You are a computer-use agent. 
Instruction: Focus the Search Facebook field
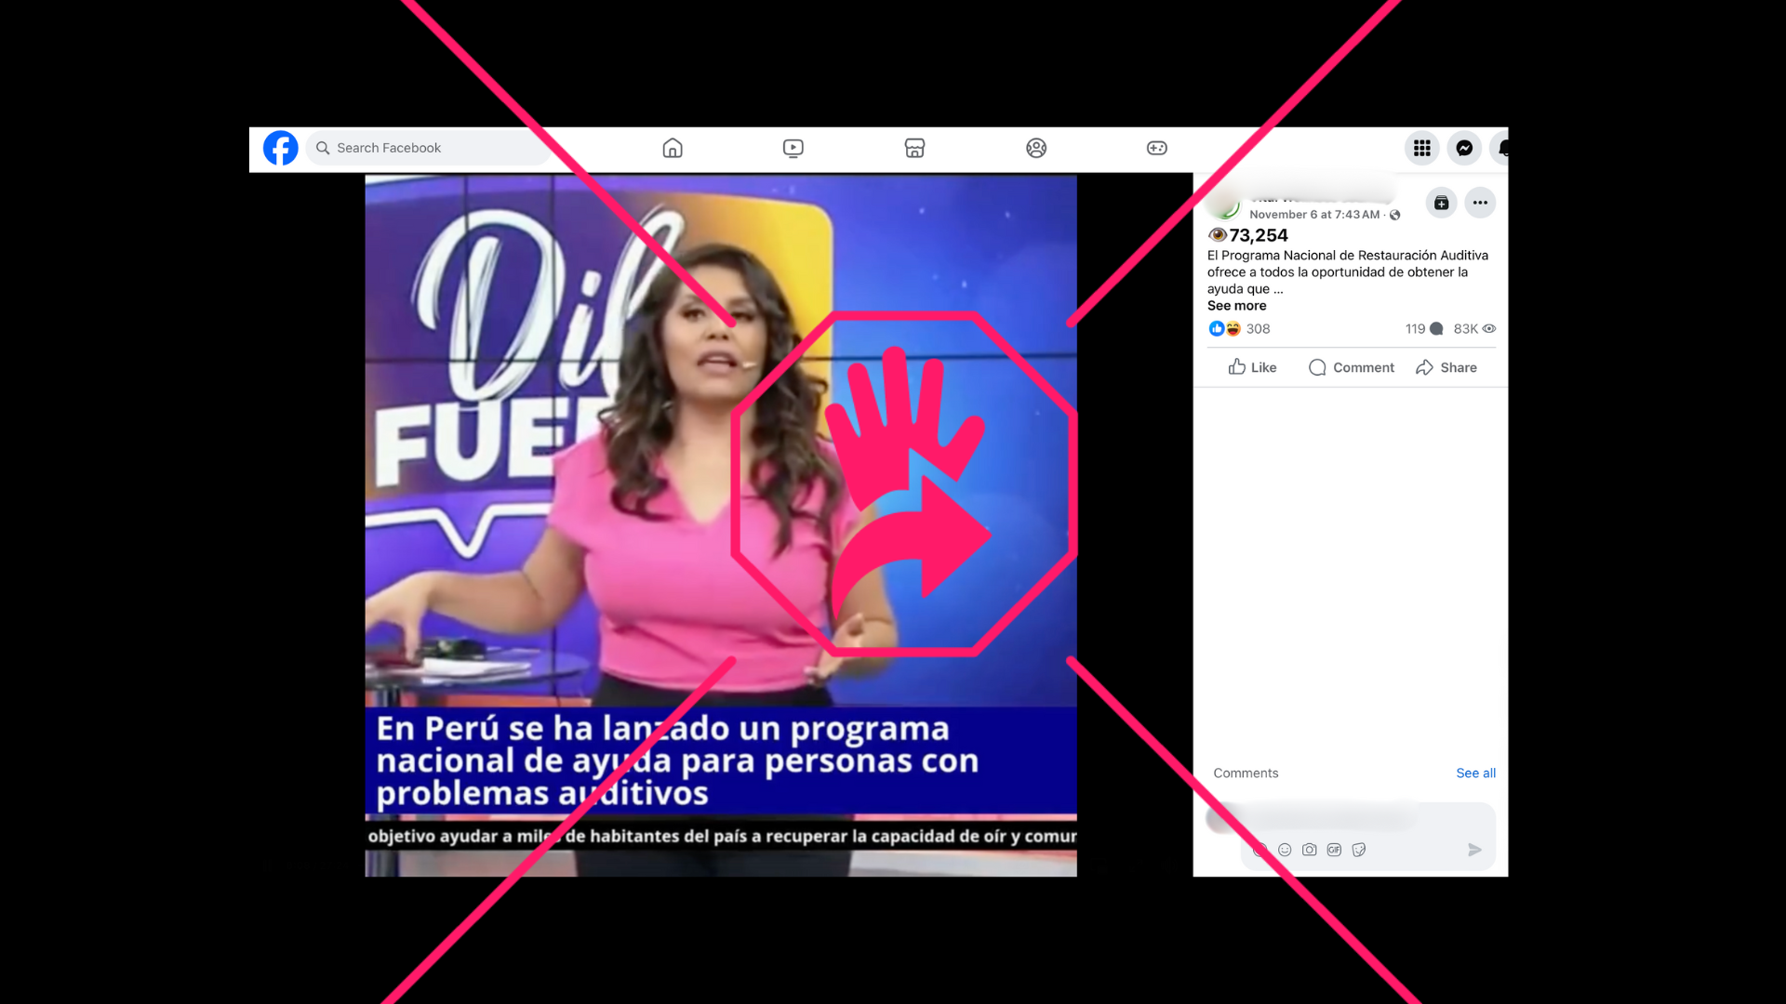tap(428, 148)
